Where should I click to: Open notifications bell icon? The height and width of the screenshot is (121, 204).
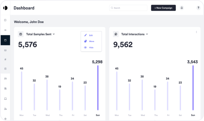tap(182, 8)
